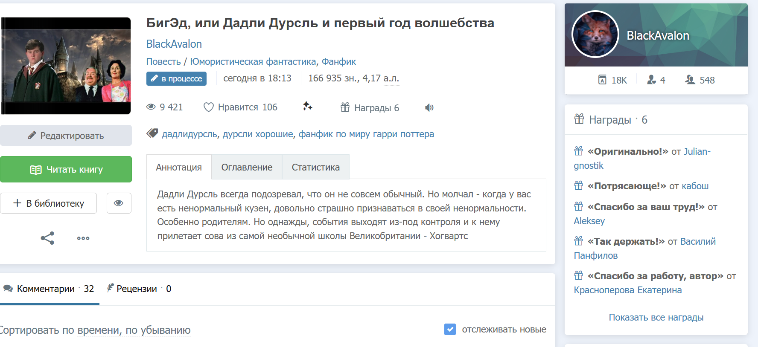Click the book cover image
Image resolution: width=758 pixels, height=347 pixels.
click(x=66, y=66)
